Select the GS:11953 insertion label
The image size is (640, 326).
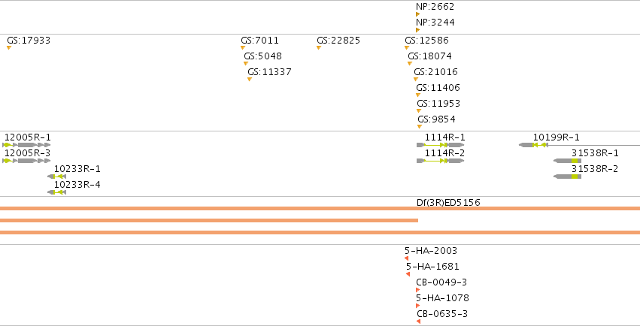coord(438,104)
